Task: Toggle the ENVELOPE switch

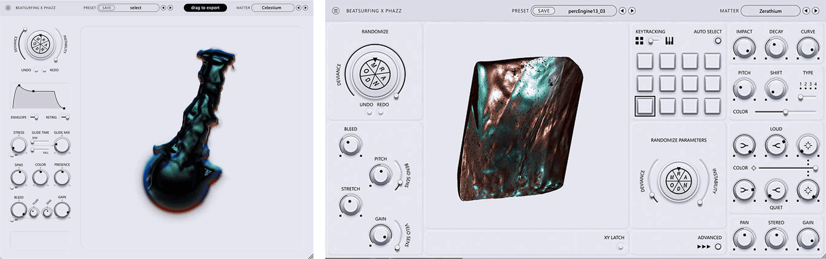Action: click(x=34, y=117)
